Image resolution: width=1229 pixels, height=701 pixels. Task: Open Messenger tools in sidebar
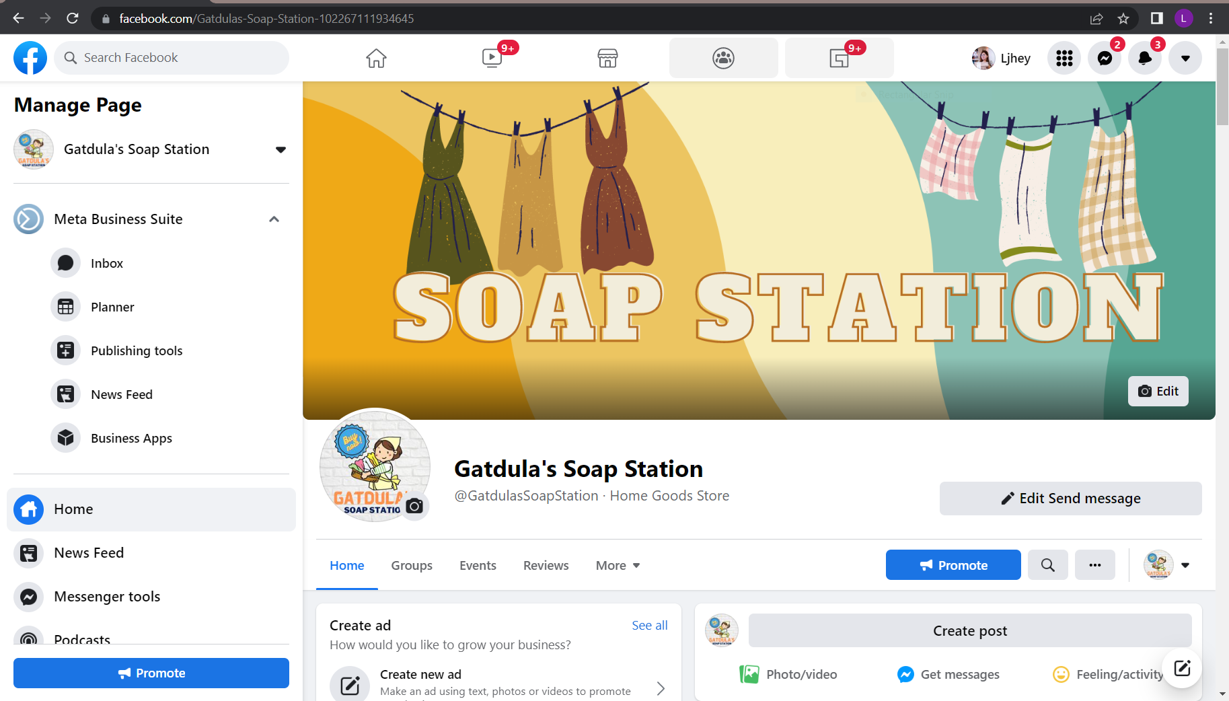tap(151, 597)
